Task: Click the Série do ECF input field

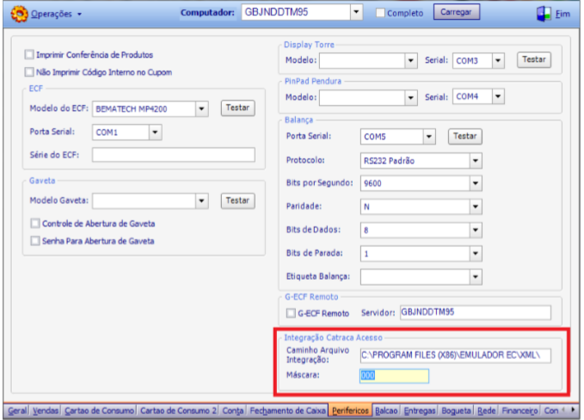Action: click(x=174, y=155)
